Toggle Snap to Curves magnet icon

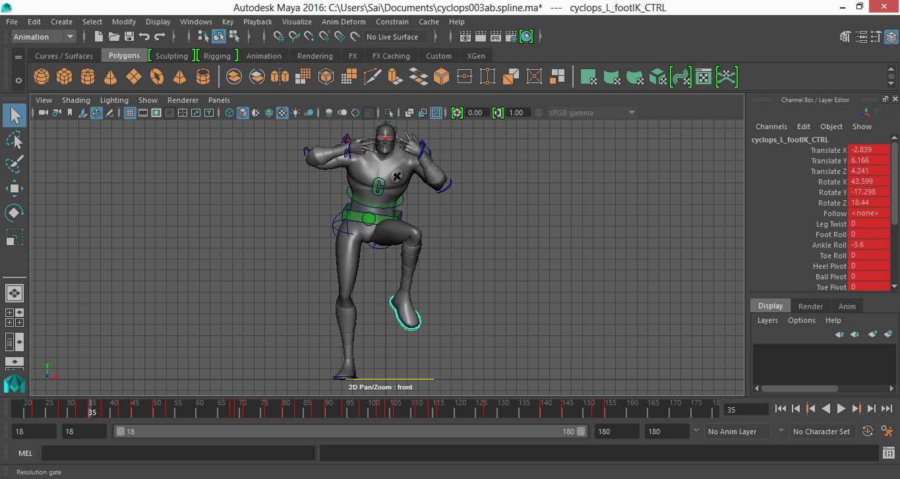(x=294, y=37)
